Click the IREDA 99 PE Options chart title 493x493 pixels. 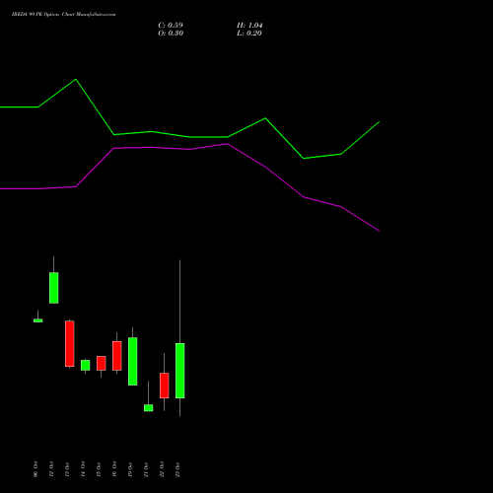click(x=63, y=15)
